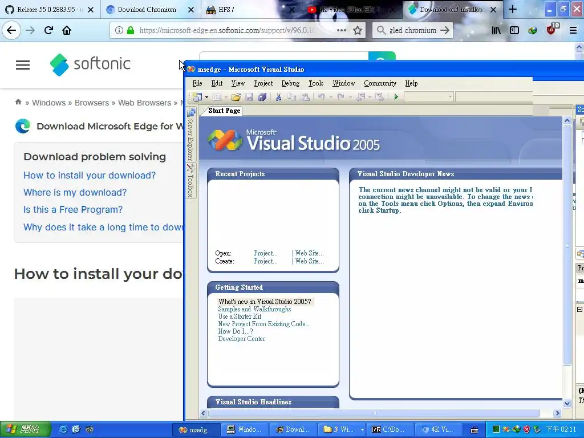This screenshot has height=438, width=584.
Task: Open the Project menu
Action: [263, 83]
